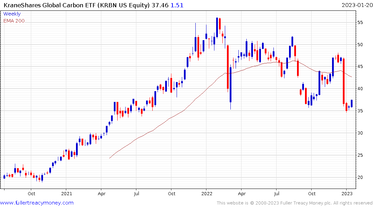Click the Oct label before 2022
This screenshot has width=373, height=208.
[x=171, y=194]
